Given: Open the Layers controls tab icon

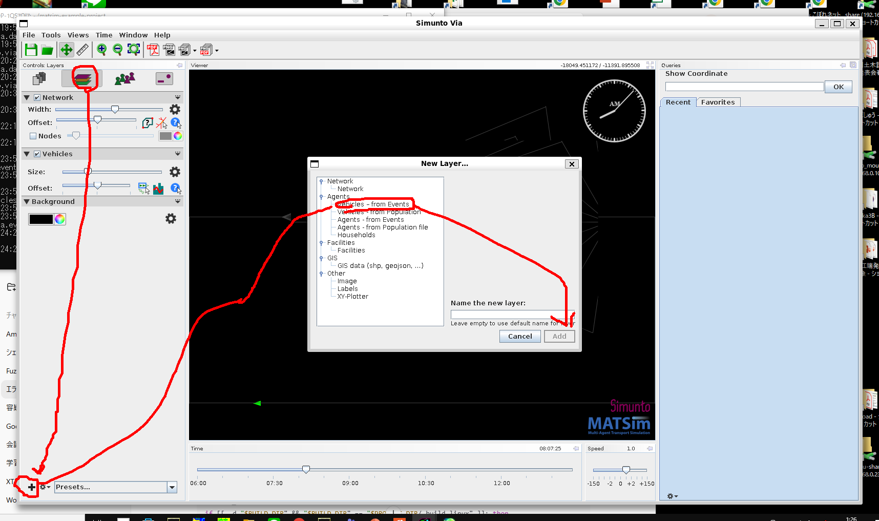Looking at the screenshot, I should pos(82,79).
